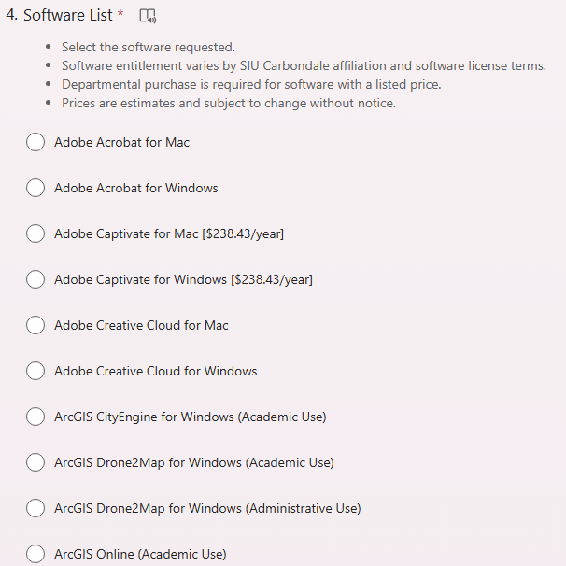This screenshot has width=566, height=566.
Task: Click the Captivate for Mac $238.43/year label
Action: [168, 233]
